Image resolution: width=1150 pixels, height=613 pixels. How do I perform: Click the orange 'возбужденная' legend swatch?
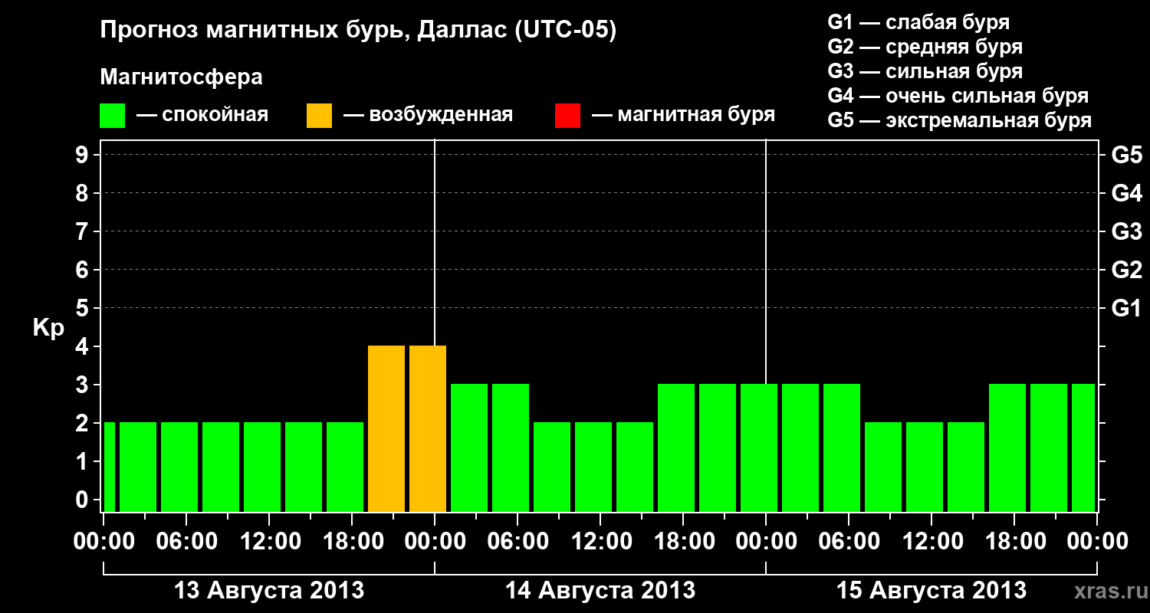(x=319, y=116)
